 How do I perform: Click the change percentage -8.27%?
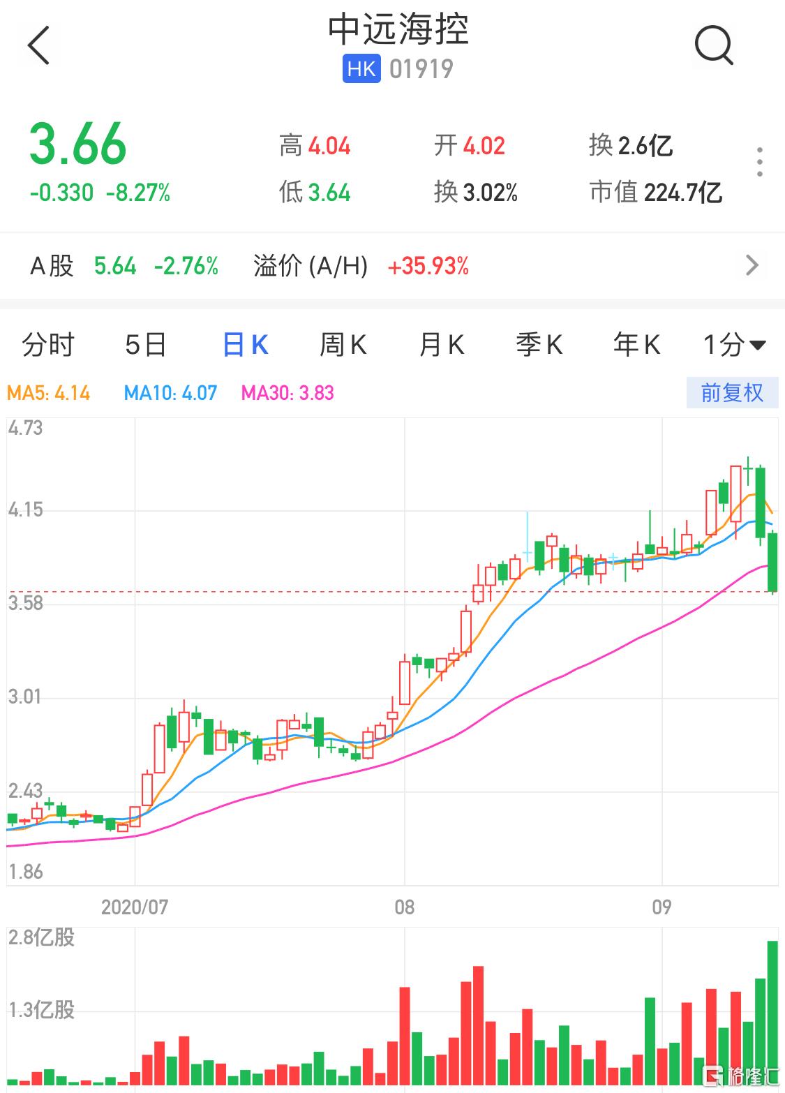click(x=138, y=193)
